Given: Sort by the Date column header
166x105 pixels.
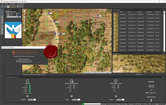Looking at the screenshot, I should point(133,12).
